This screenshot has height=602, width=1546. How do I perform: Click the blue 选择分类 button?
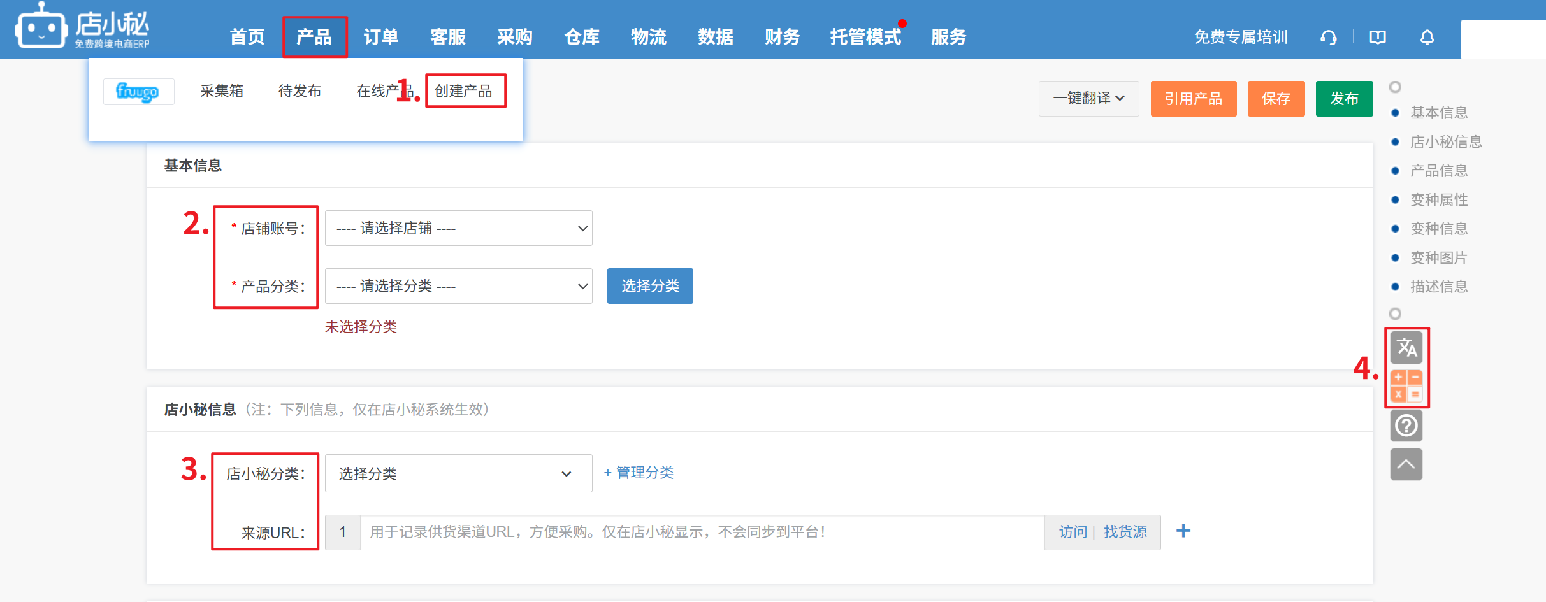coord(649,286)
